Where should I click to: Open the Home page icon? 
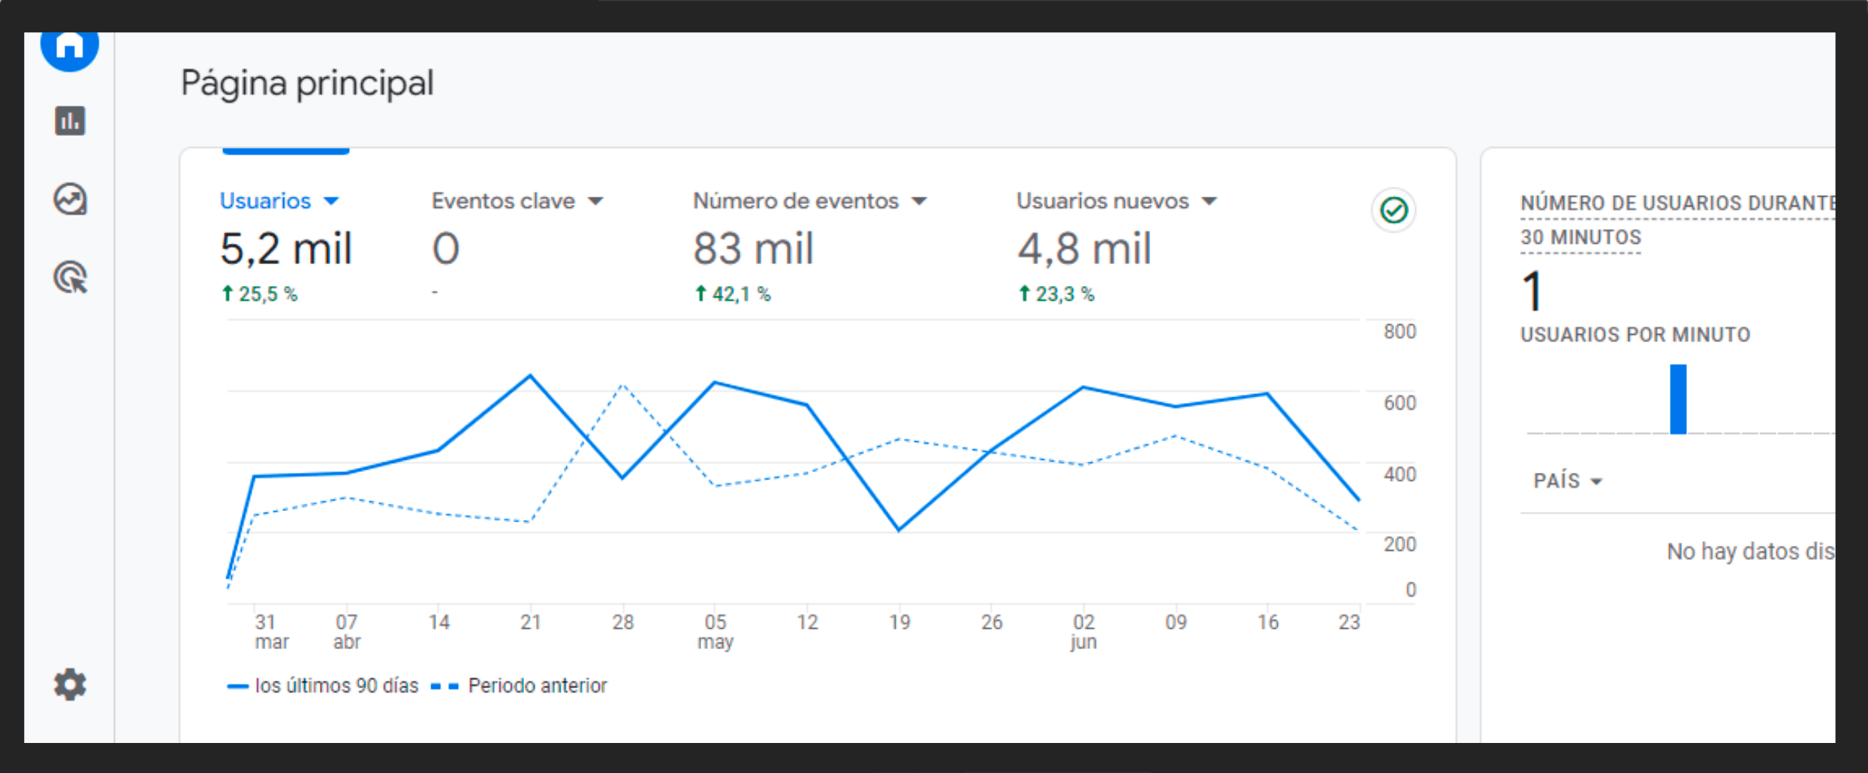(x=70, y=45)
